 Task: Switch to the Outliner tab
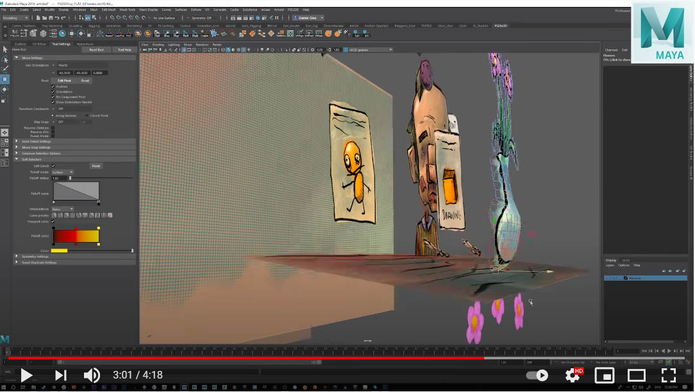(x=21, y=44)
